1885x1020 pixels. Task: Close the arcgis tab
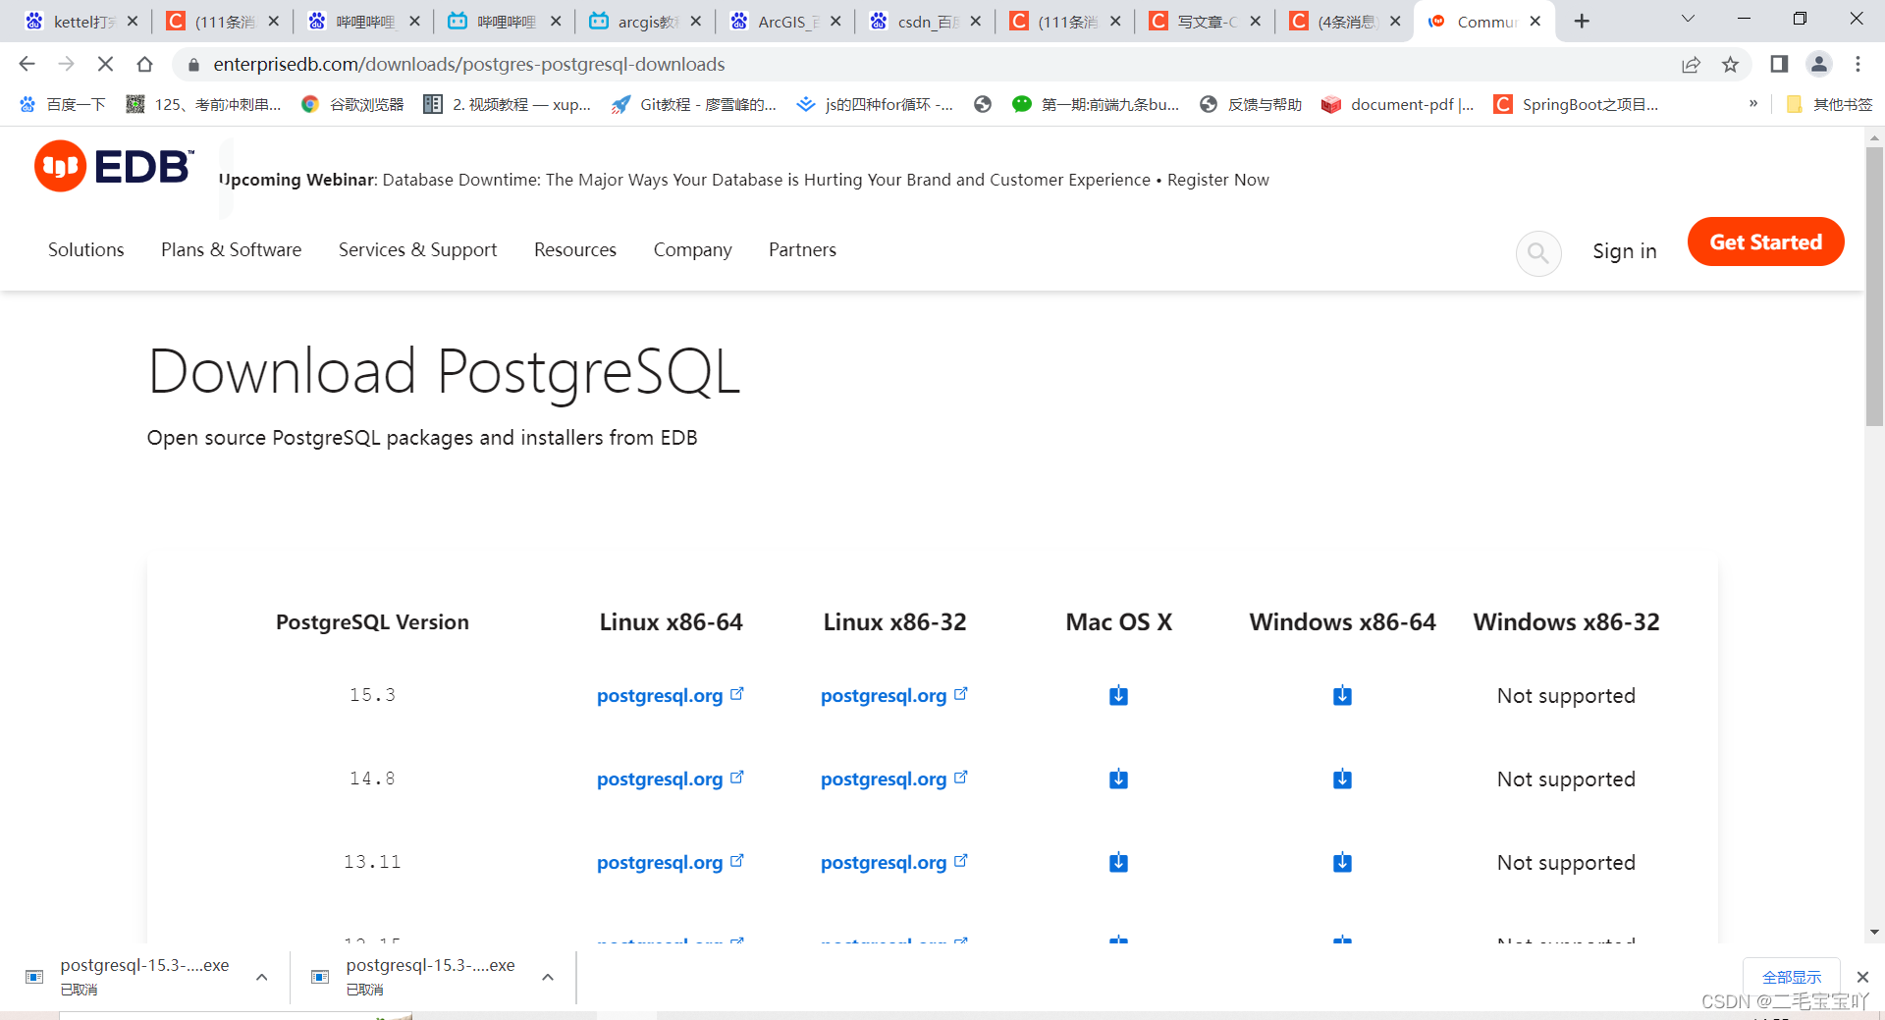point(695,21)
